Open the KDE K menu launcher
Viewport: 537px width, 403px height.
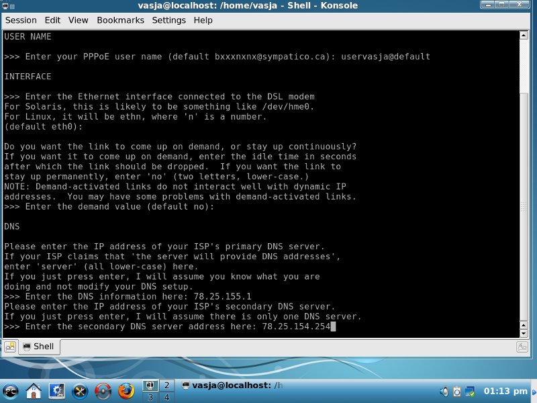coord(11,390)
